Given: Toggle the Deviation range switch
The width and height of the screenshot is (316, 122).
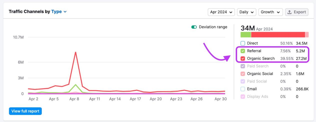Looking at the screenshot, I should coord(194,27).
